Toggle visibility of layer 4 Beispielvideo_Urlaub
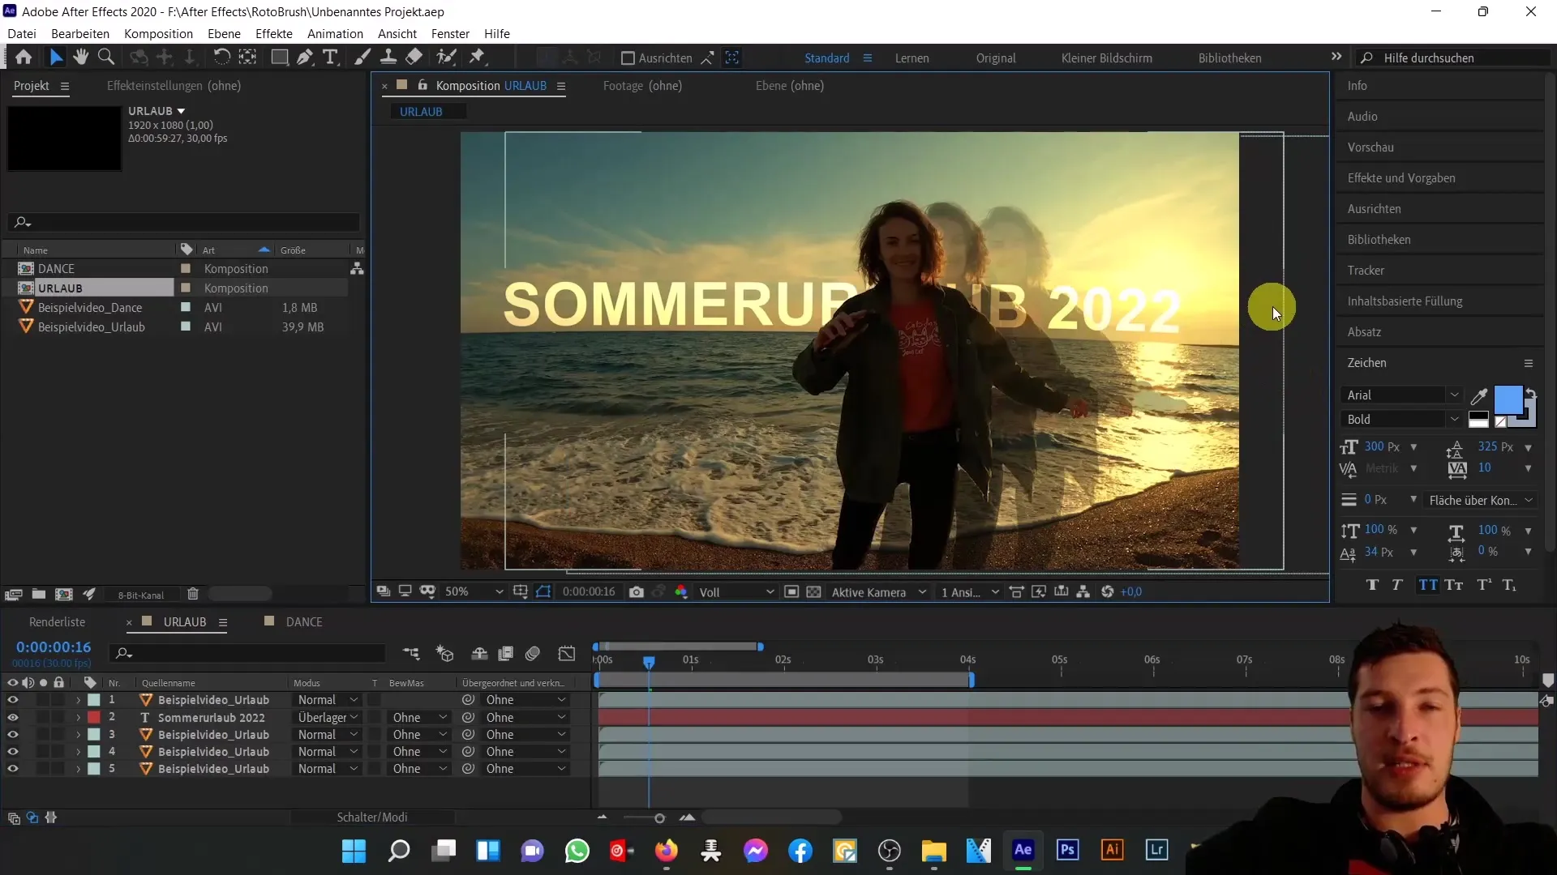The height and width of the screenshot is (875, 1557). coord(13,752)
